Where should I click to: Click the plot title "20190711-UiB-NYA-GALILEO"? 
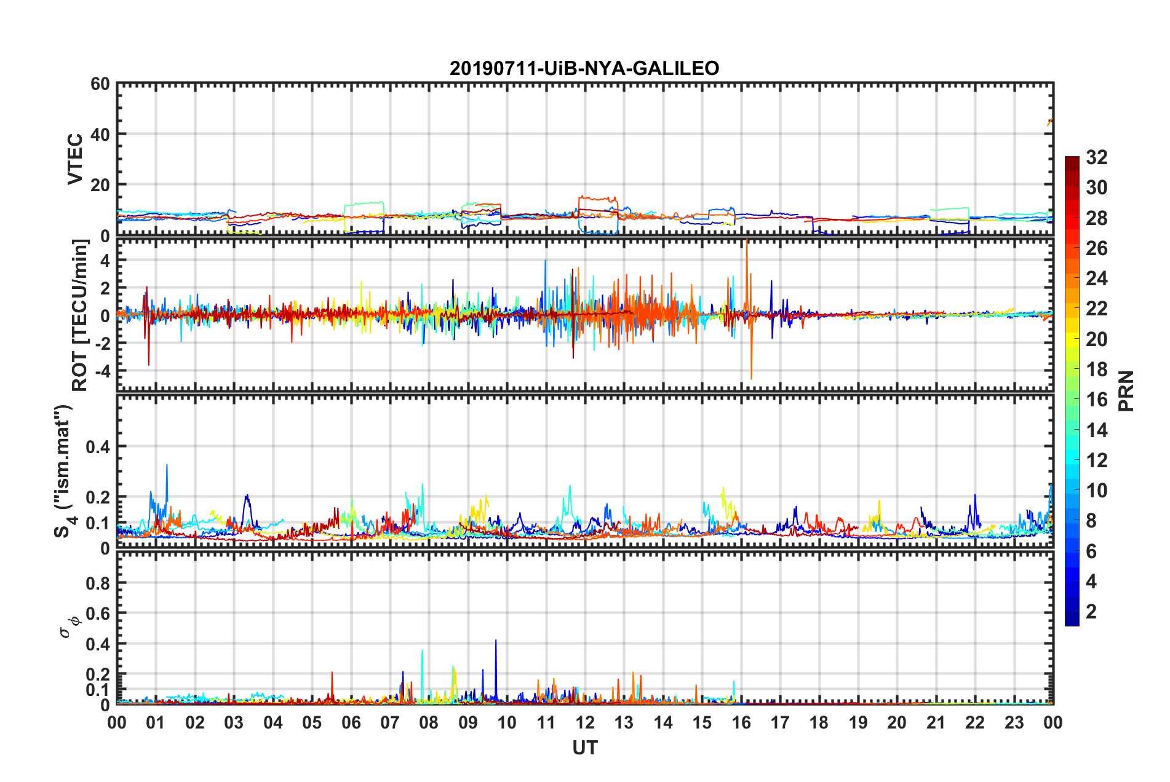coord(584,68)
